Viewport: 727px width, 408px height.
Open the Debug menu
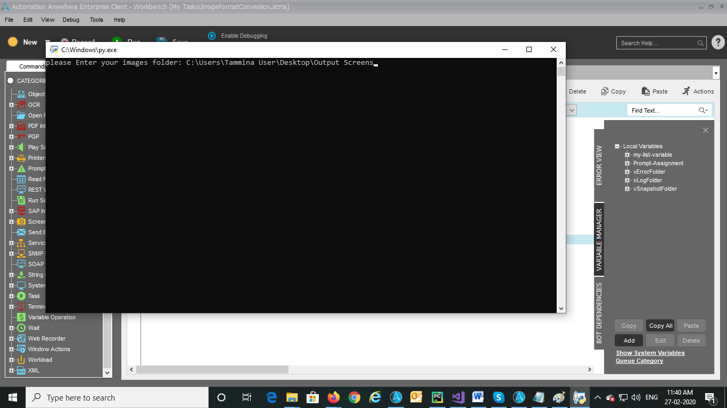point(71,20)
